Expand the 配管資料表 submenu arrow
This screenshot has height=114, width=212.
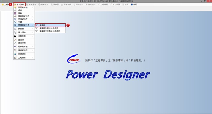coord(33,47)
